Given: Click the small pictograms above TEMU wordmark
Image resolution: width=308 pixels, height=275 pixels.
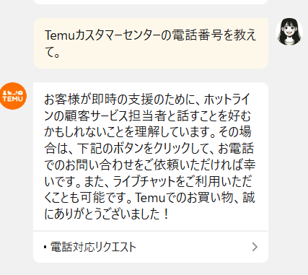Looking at the screenshot, I should pos(13,92).
